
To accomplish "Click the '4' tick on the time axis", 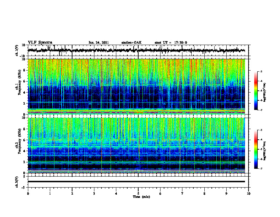I will (x=116, y=194).
